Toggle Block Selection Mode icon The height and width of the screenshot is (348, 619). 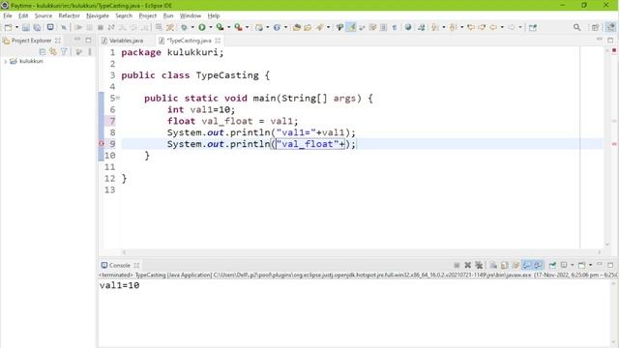click(x=383, y=27)
